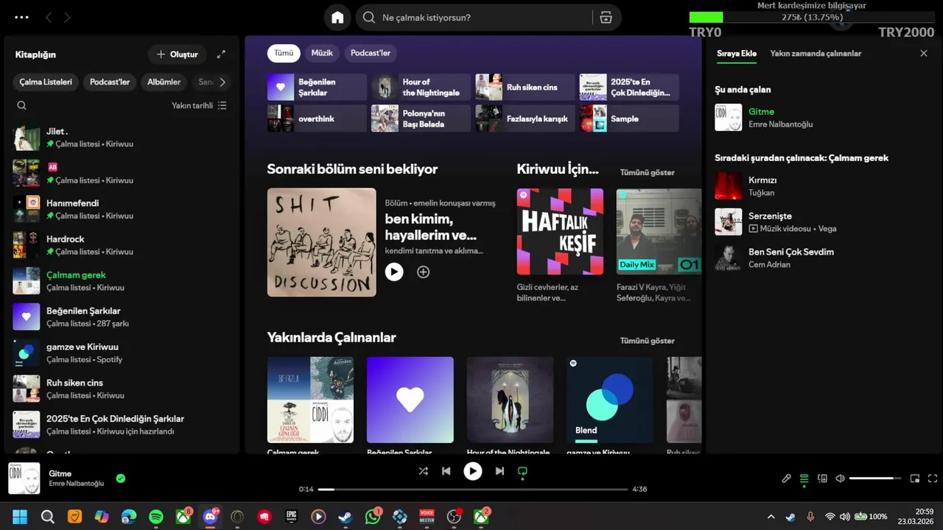Filter library by 'Çalma Listeleri'

coord(46,82)
